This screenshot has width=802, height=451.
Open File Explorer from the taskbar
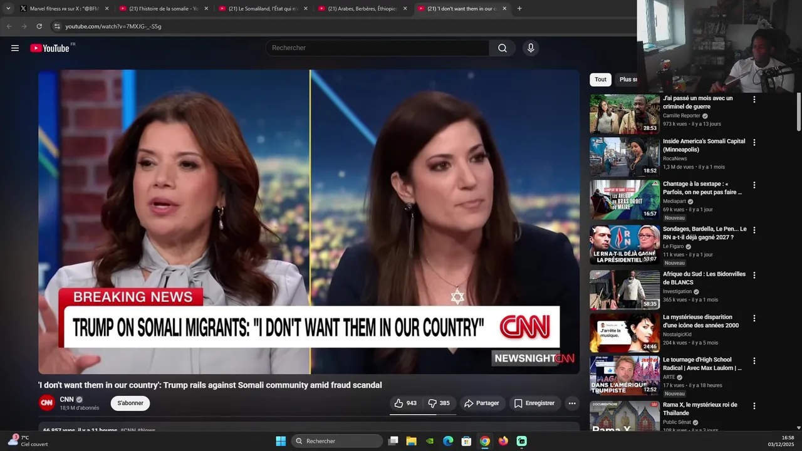click(x=411, y=441)
